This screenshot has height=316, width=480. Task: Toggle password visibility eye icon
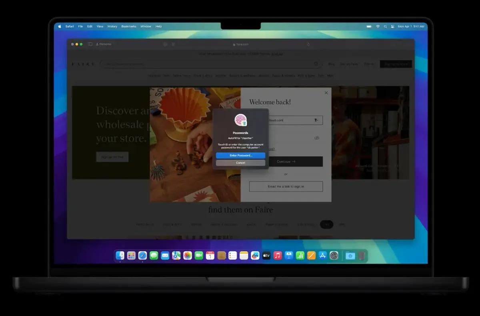tap(316, 138)
